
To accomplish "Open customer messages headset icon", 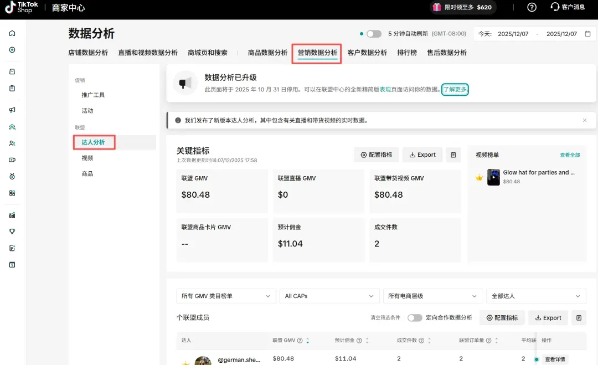I will 555,7.
